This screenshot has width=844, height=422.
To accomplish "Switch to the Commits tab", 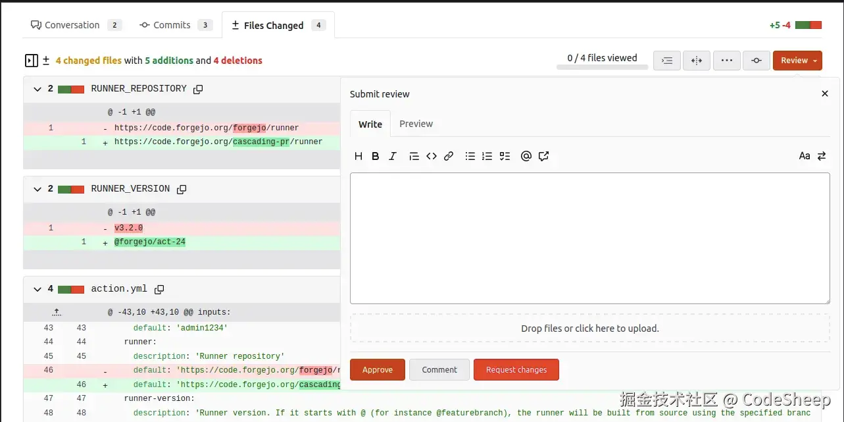I will click(x=176, y=25).
